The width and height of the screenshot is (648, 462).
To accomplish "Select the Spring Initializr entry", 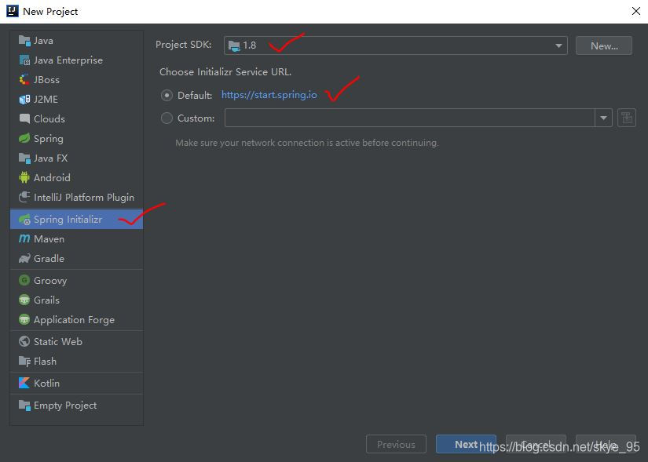I will [x=76, y=219].
